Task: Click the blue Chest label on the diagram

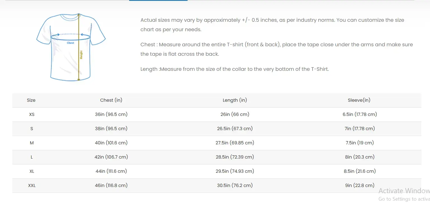Action: [70, 43]
